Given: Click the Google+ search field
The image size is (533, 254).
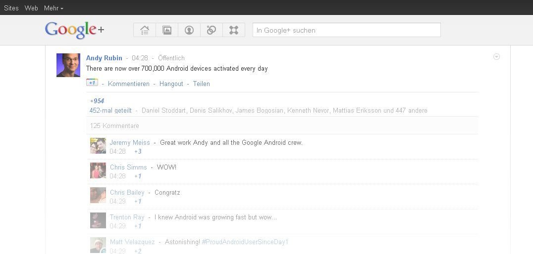Looking at the screenshot, I should pos(346,30).
